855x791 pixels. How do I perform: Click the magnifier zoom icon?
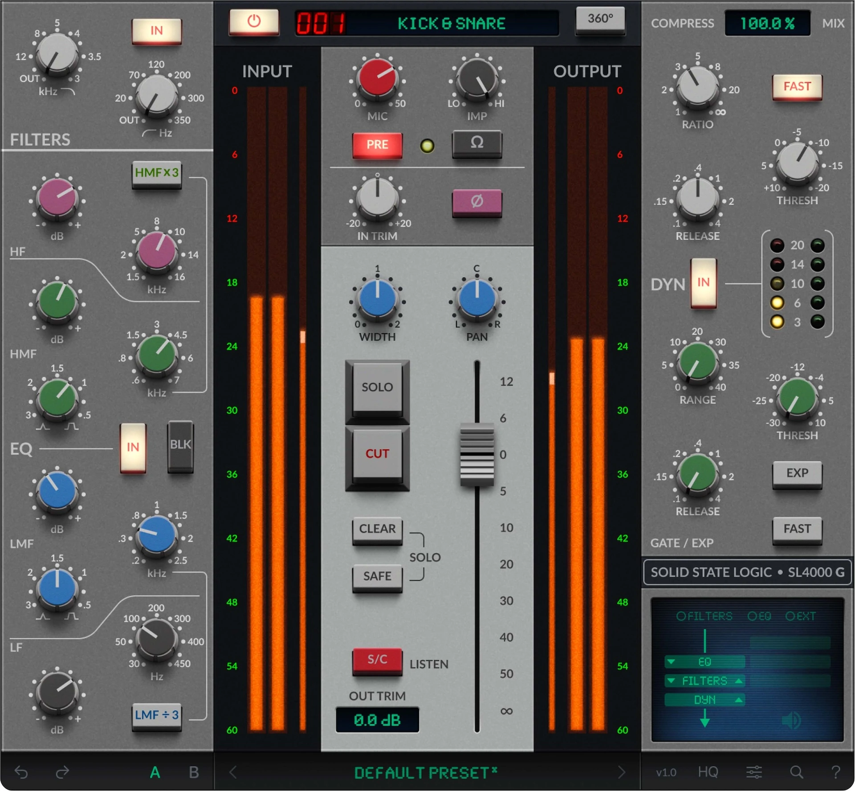pyautogui.click(x=796, y=772)
